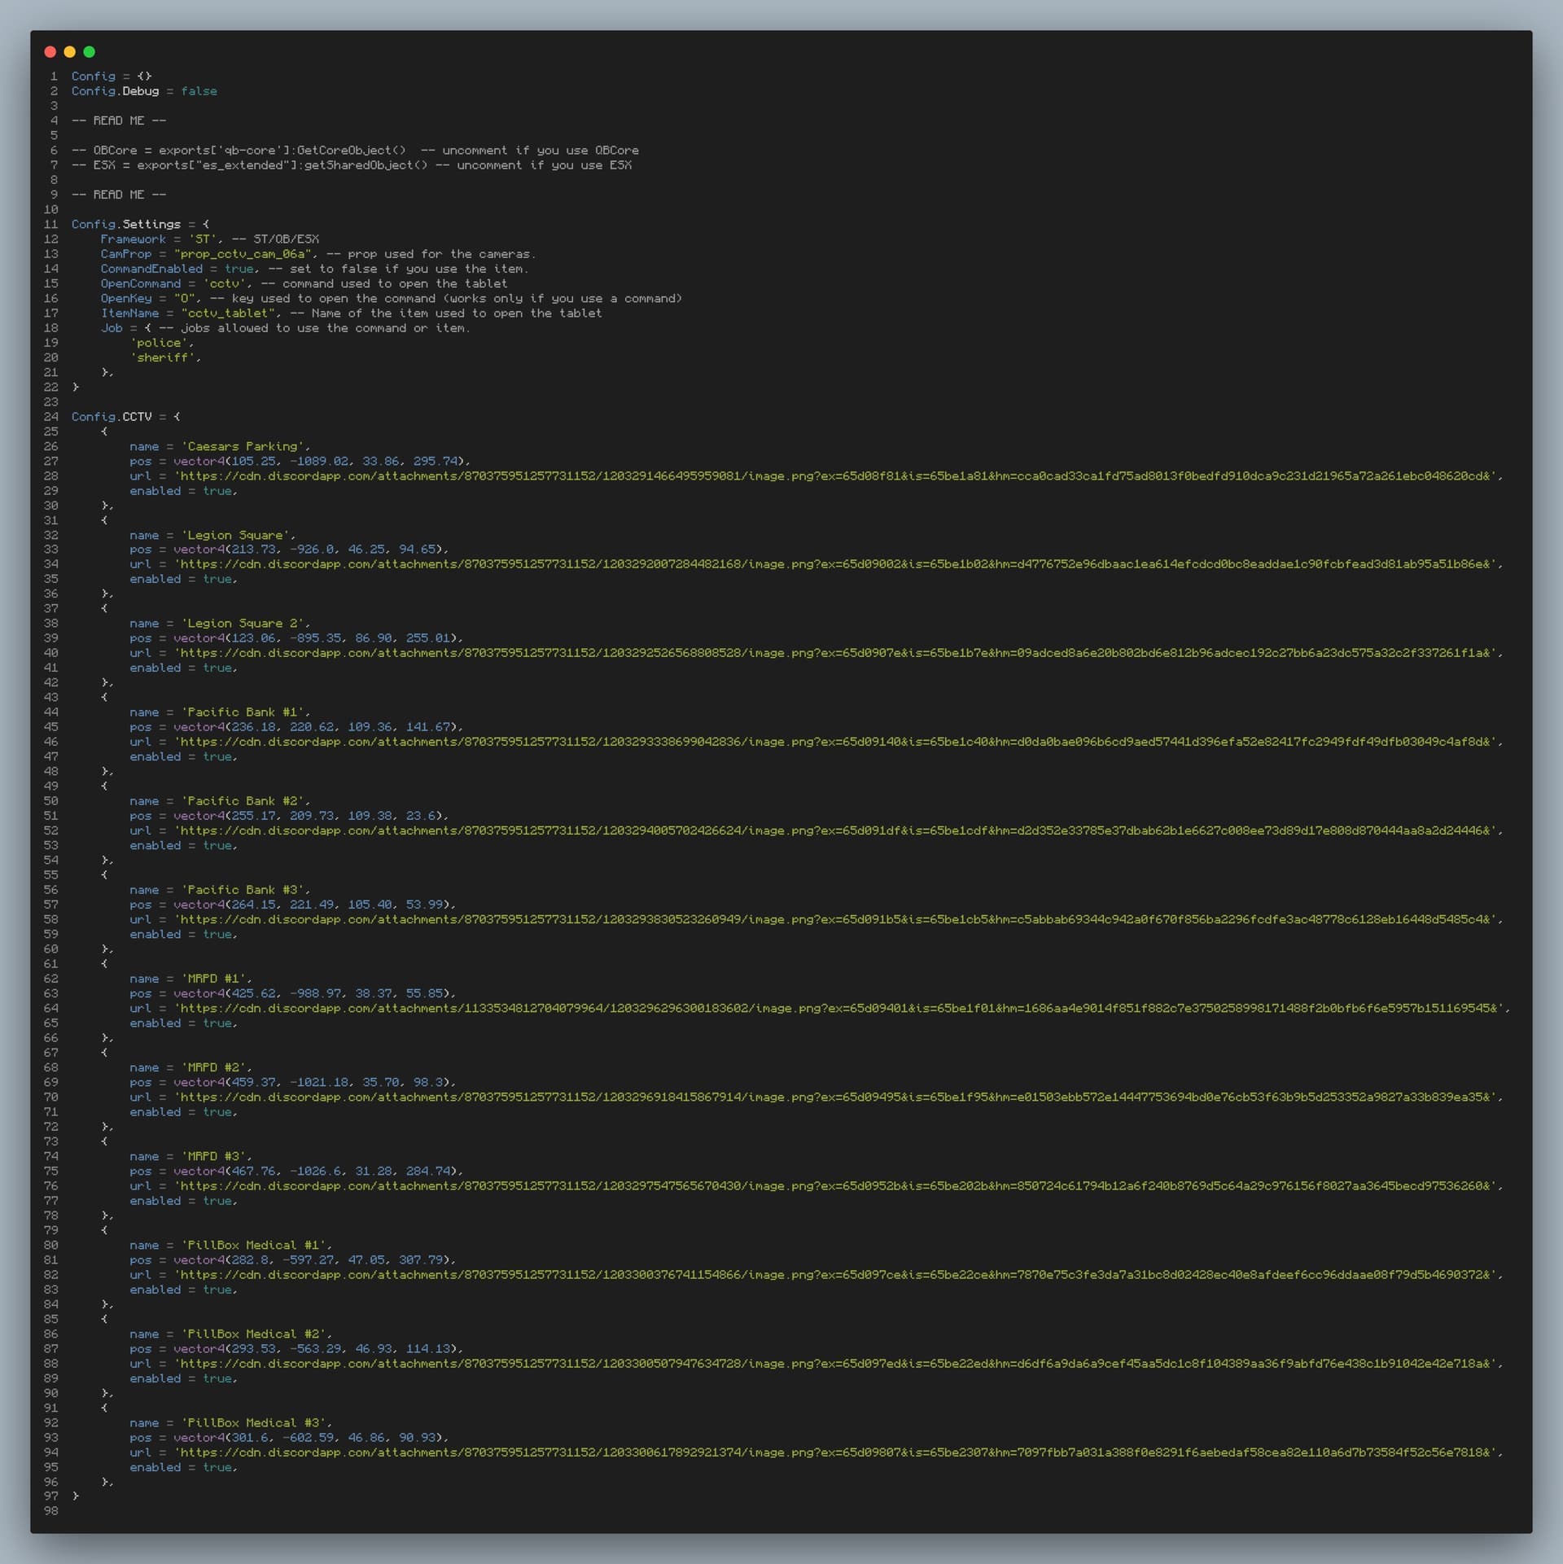Toggle Config.Debug from false to true
This screenshot has width=1563, height=1564.
pyautogui.click(x=199, y=91)
